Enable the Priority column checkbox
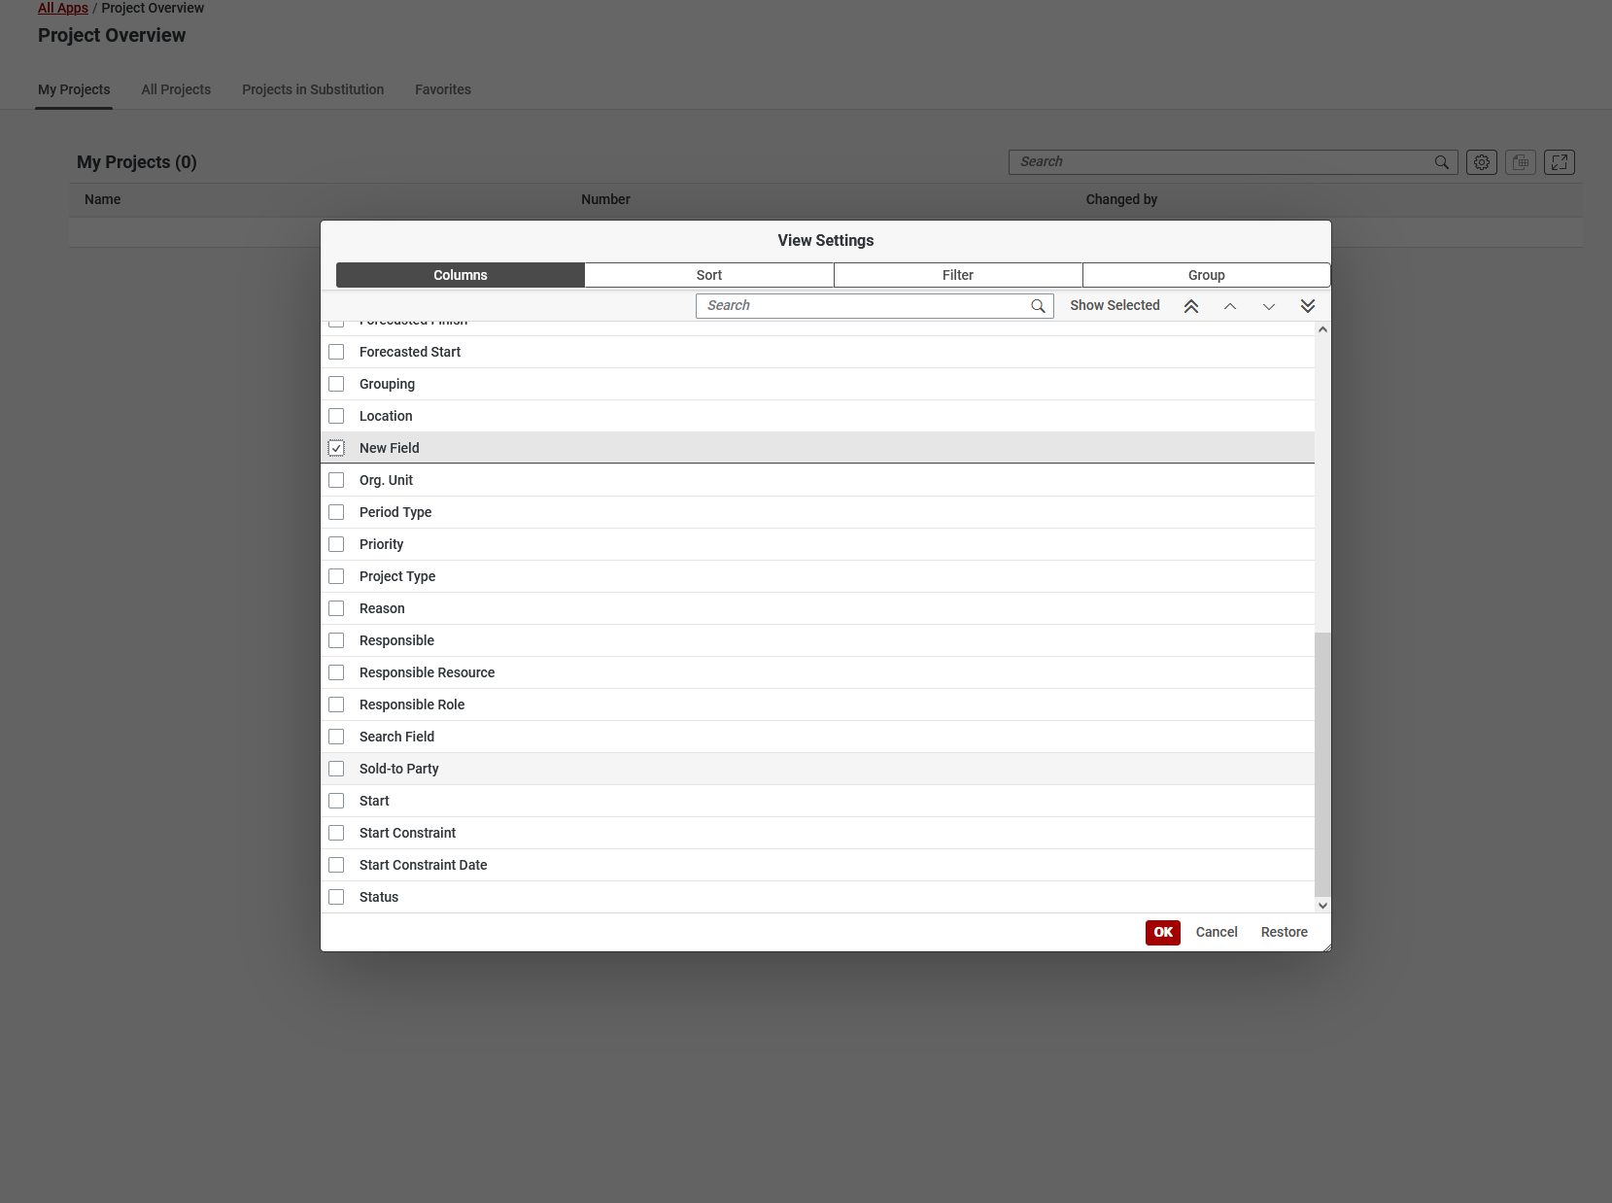 [x=336, y=544]
